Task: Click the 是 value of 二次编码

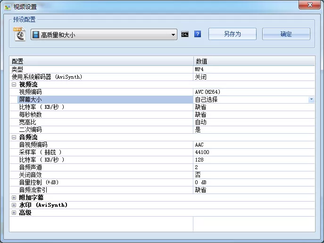Action: coord(198,130)
